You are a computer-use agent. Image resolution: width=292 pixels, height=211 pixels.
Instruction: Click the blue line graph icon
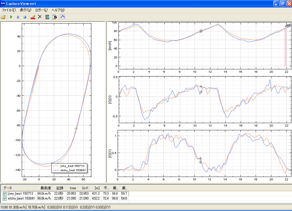pyautogui.click(x=62, y=17)
